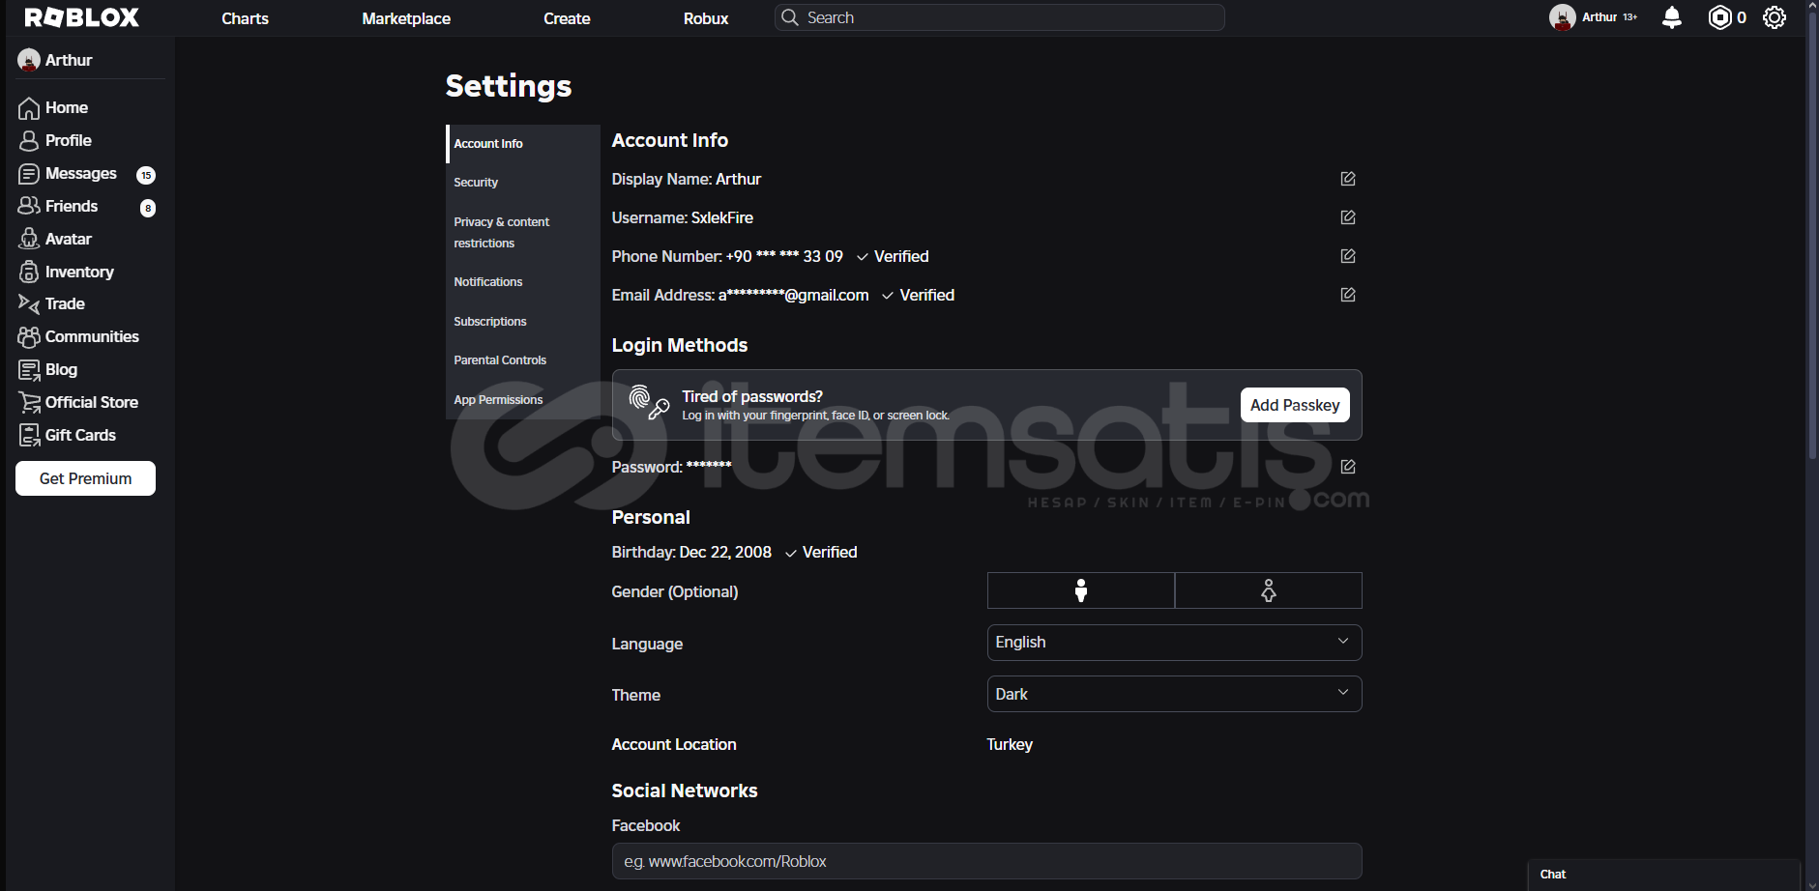Open the settings gear icon

point(1775,17)
